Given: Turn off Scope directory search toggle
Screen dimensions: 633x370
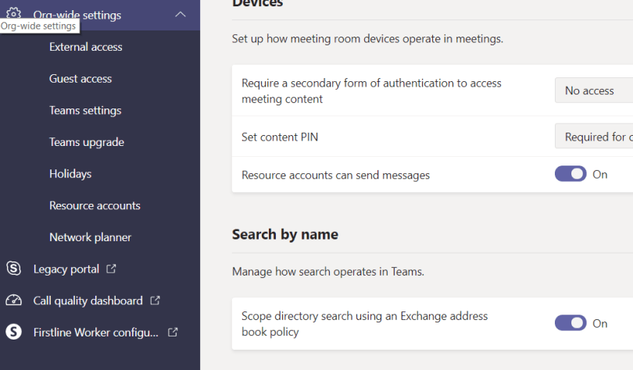Looking at the screenshot, I should 570,322.
